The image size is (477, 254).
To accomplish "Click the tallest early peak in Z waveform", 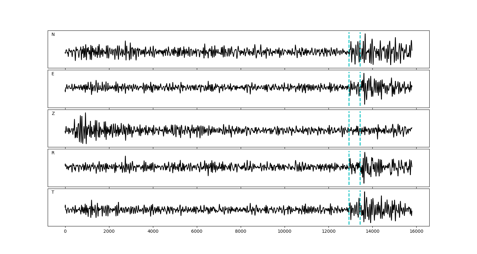I will (x=85, y=113).
